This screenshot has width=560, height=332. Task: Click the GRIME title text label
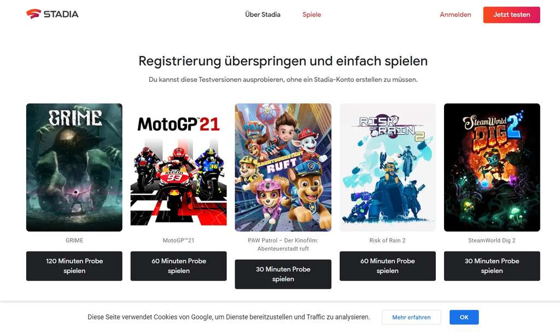click(74, 240)
